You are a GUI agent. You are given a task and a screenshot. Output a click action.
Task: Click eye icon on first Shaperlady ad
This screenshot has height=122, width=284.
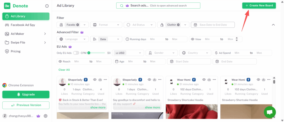point(95,80)
